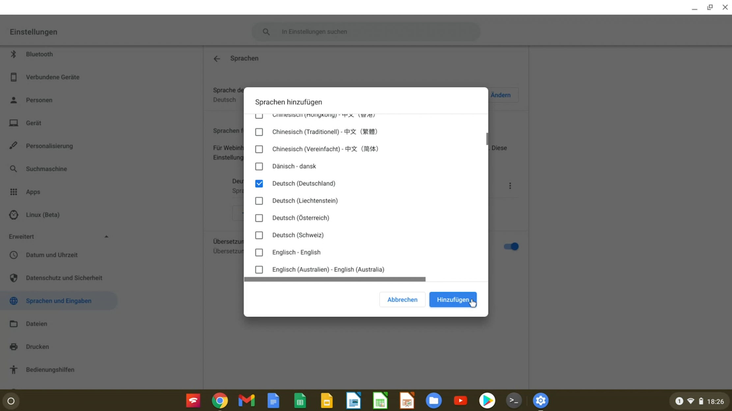
Task: Check Dänisch - dansk checkbox
Action: (259, 166)
